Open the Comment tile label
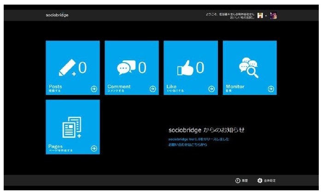 [x=119, y=87]
